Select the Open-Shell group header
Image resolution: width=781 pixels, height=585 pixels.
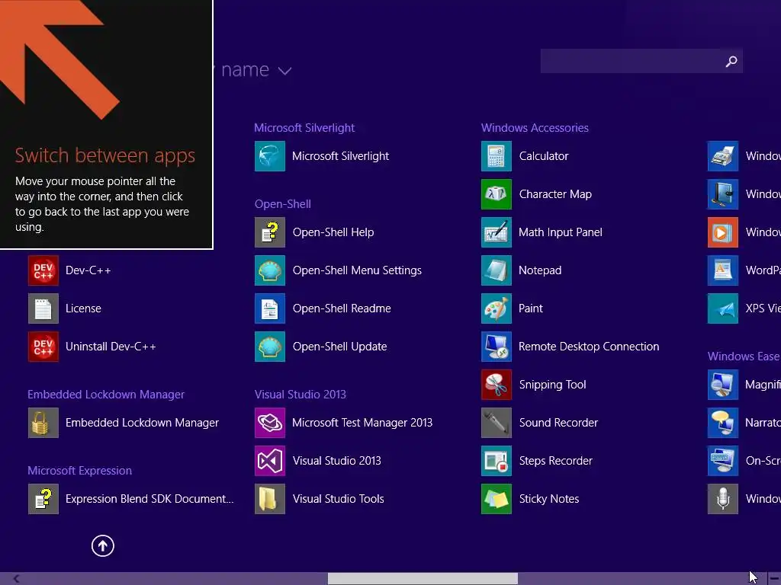(x=283, y=204)
